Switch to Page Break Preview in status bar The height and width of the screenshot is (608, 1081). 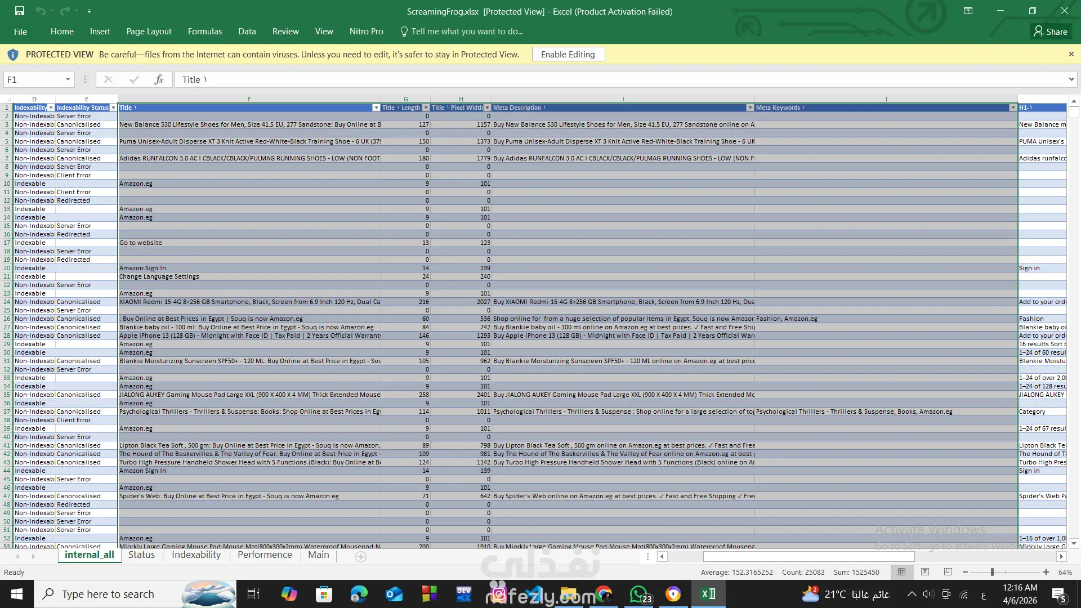pos(948,572)
